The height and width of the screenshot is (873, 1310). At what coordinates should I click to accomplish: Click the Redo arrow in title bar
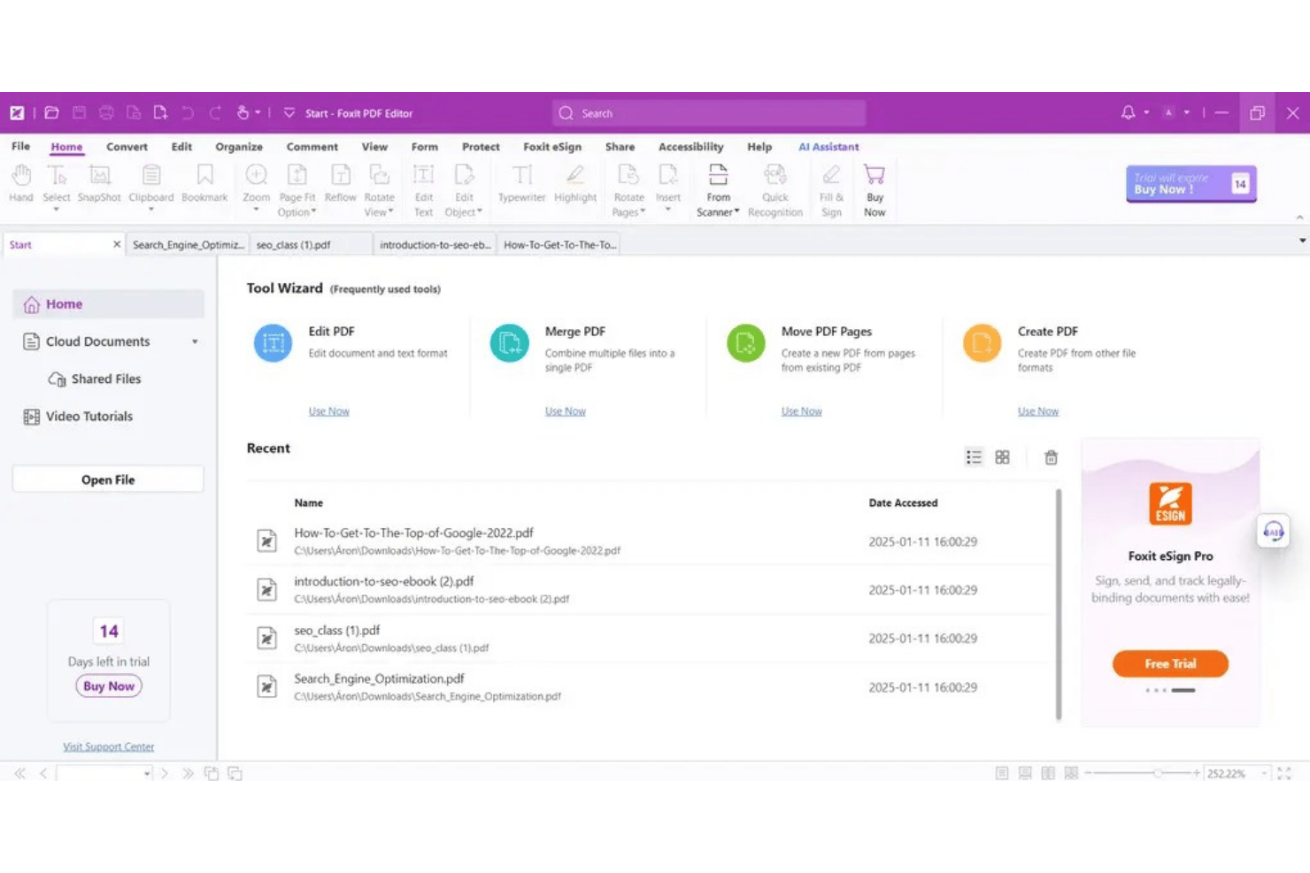pos(215,113)
